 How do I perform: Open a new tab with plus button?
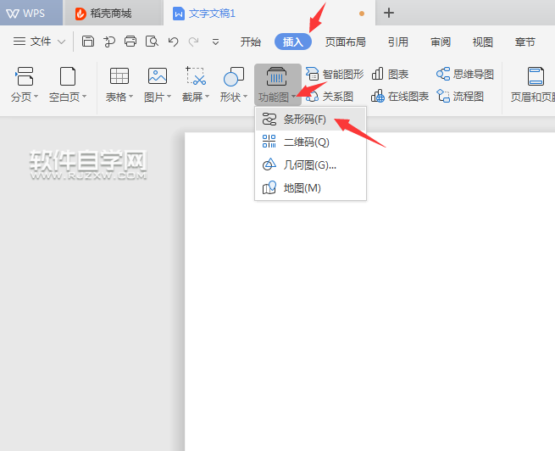pyautogui.click(x=389, y=13)
